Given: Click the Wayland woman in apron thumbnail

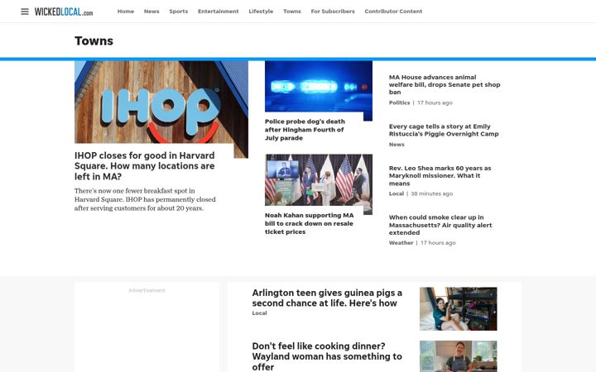Looking at the screenshot, I should click(458, 356).
